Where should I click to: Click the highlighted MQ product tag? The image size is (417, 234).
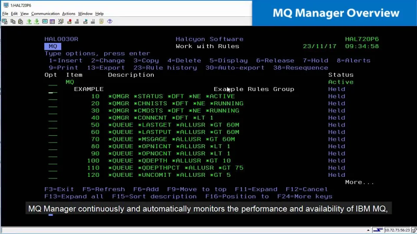point(53,46)
